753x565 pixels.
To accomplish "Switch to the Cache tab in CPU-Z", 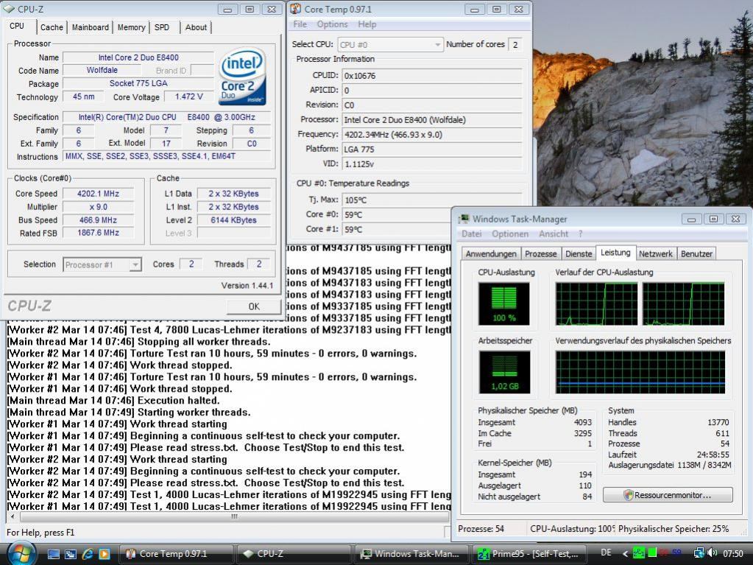I will (52, 27).
